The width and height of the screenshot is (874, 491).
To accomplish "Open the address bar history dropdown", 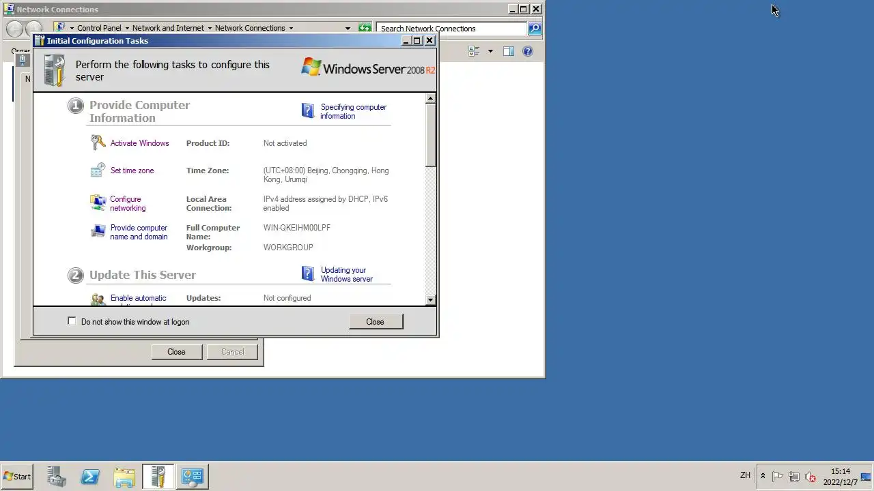I will [348, 28].
